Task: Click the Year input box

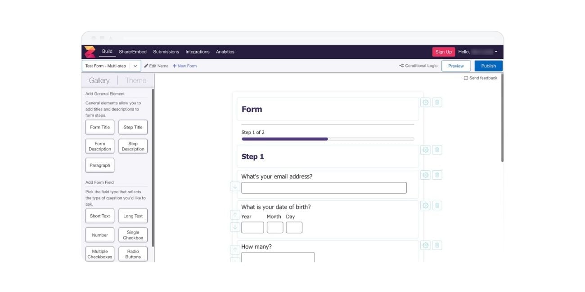Action: coord(252,227)
